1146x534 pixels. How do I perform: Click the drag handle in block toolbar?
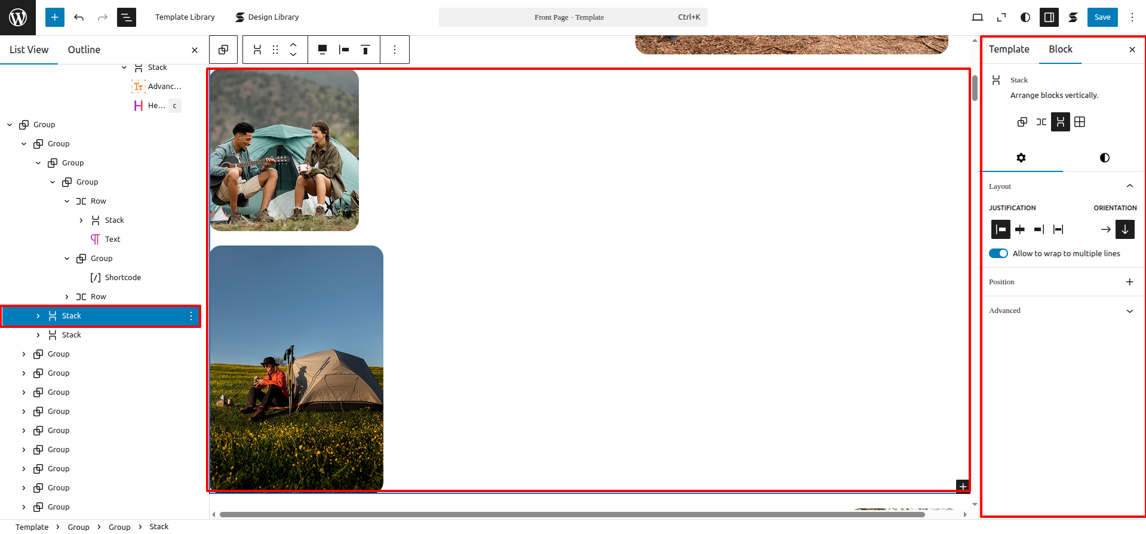(275, 50)
